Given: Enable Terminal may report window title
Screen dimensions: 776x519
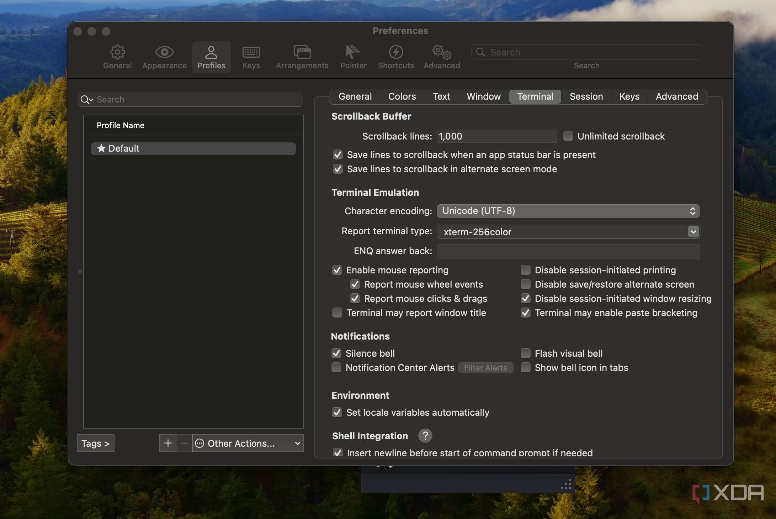Looking at the screenshot, I should point(337,313).
